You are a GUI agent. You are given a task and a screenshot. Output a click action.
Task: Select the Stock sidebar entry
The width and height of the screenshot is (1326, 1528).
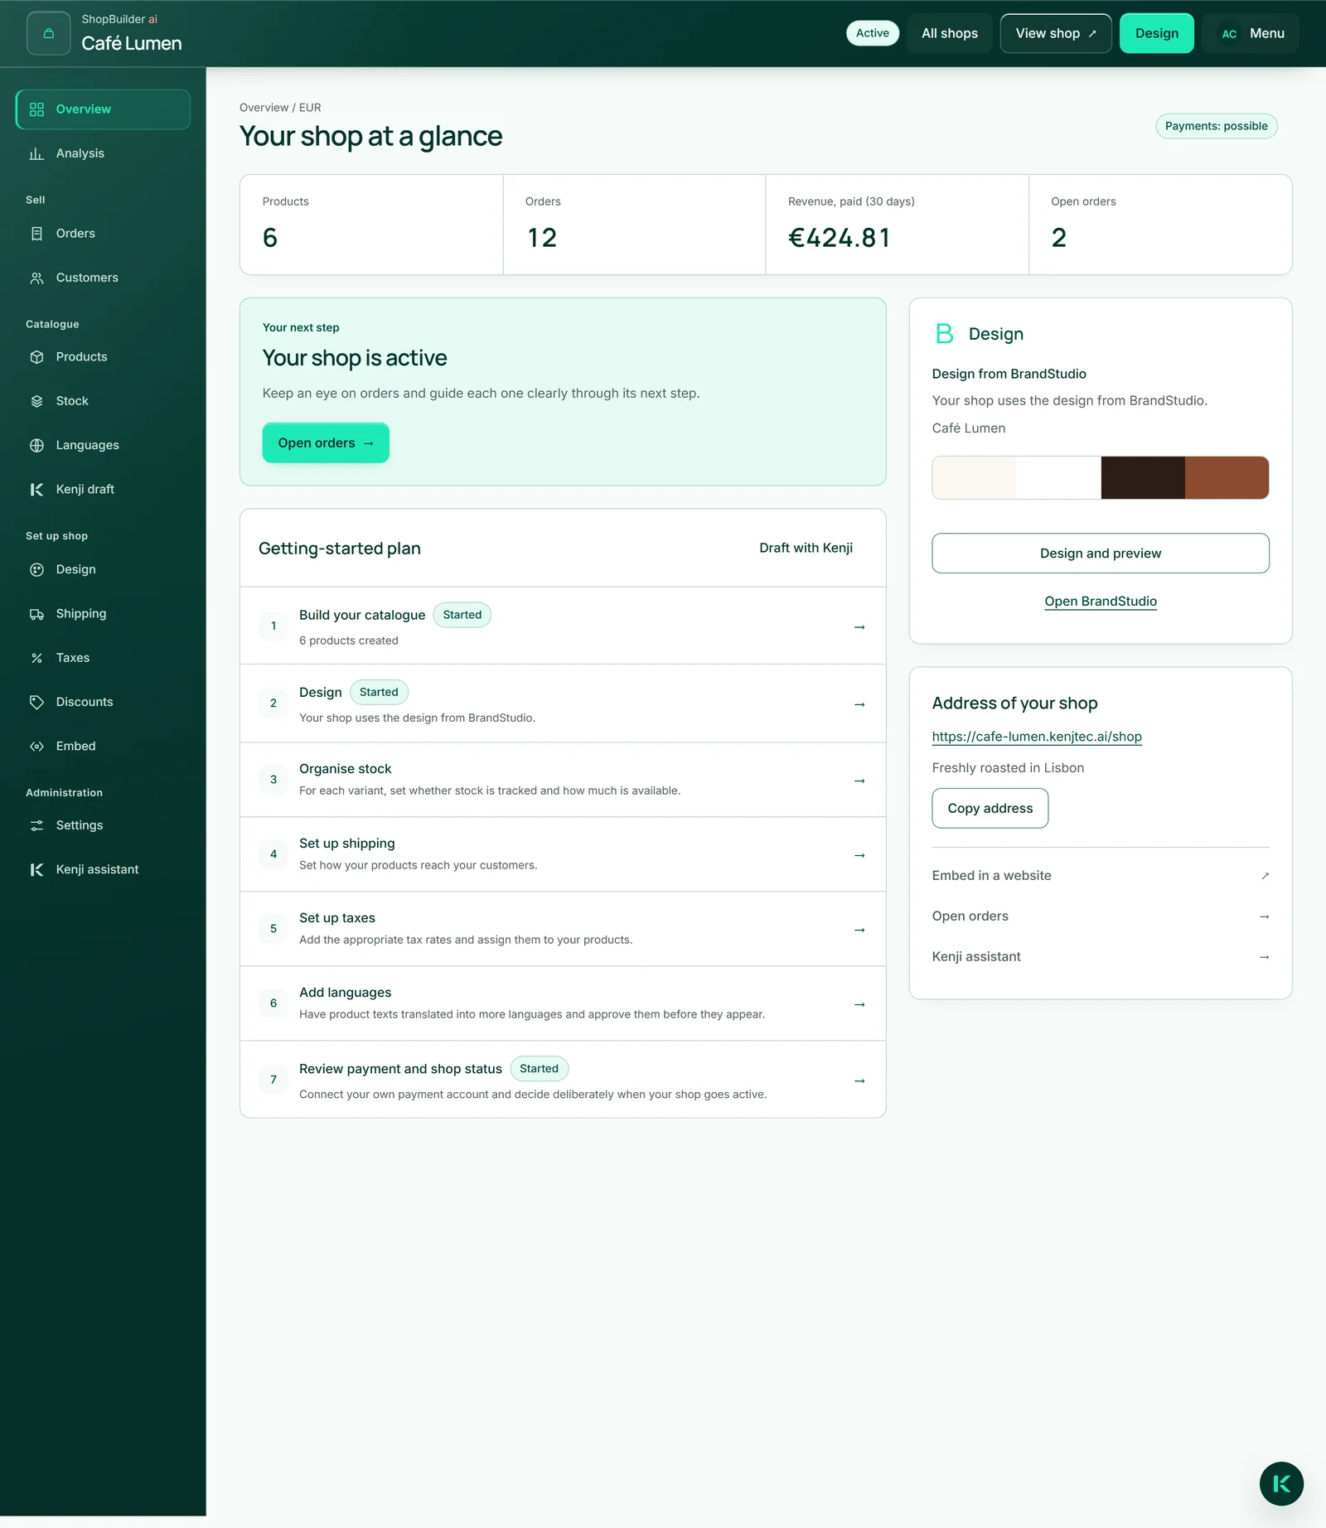click(103, 401)
